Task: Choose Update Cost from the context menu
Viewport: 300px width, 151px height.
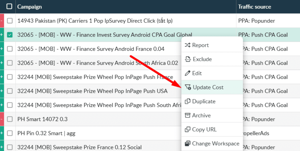Action: click(x=208, y=87)
